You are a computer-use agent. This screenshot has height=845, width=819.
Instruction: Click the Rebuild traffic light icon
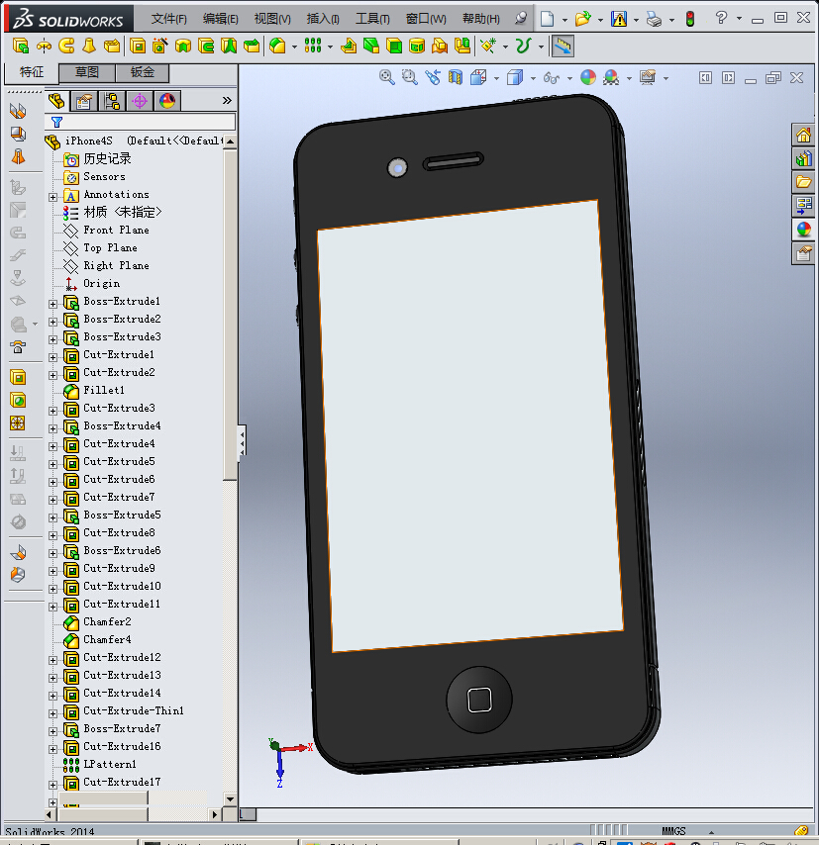click(690, 19)
